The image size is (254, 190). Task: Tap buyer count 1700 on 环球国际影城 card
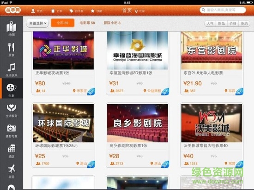[42, 163]
